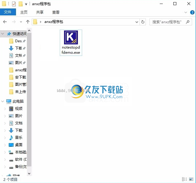Open the blue Help question mark icon
This screenshot has height=183, width=196.
pos(192,12)
